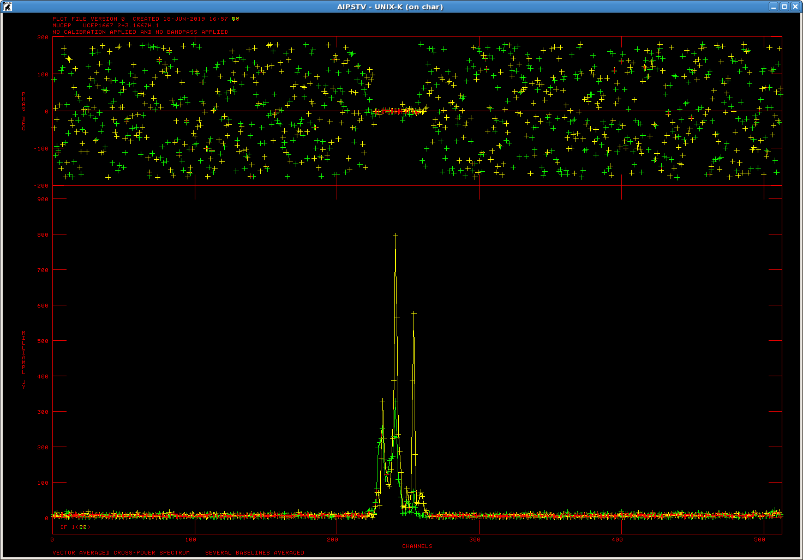Image resolution: width=803 pixels, height=560 pixels.
Task: Click 'VECTOR AVERAGED CROSS-POWER SPECTRUM' caption
Action: pos(121,552)
